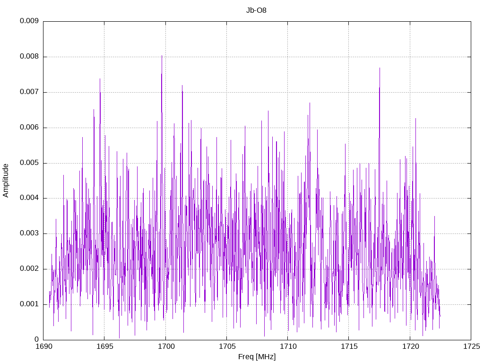
Task: Click the 1715 x-axis tick label
Action: point(349,346)
